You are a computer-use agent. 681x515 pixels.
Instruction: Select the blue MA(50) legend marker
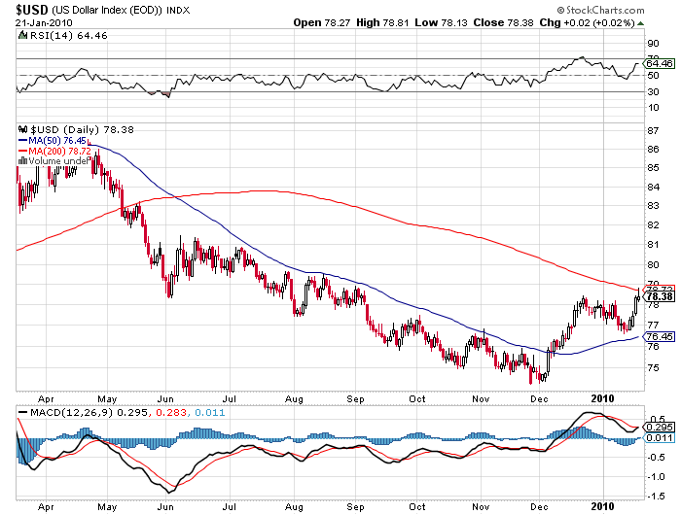23,140
